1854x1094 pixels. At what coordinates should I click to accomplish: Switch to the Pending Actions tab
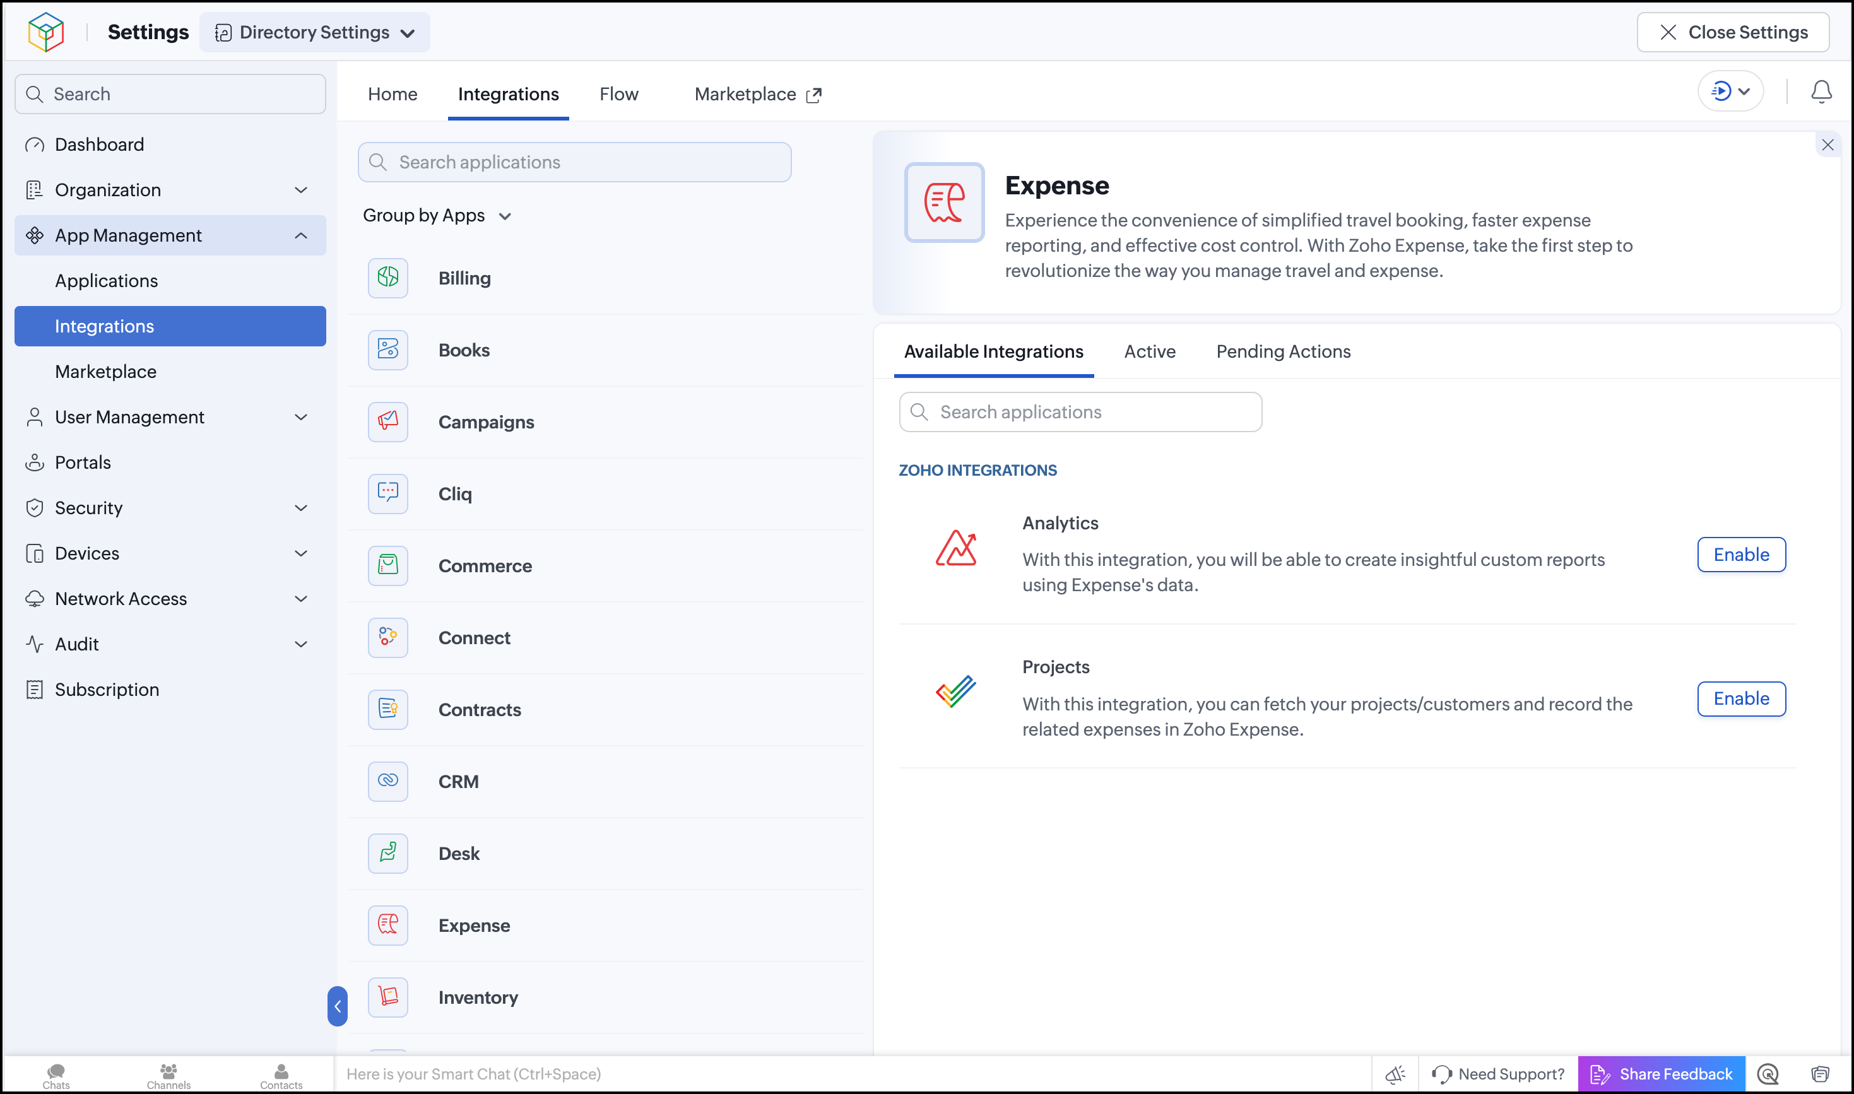click(1284, 351)
